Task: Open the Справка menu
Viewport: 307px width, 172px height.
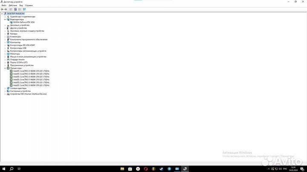Action: pyautogui.click(x=29, y=6)
